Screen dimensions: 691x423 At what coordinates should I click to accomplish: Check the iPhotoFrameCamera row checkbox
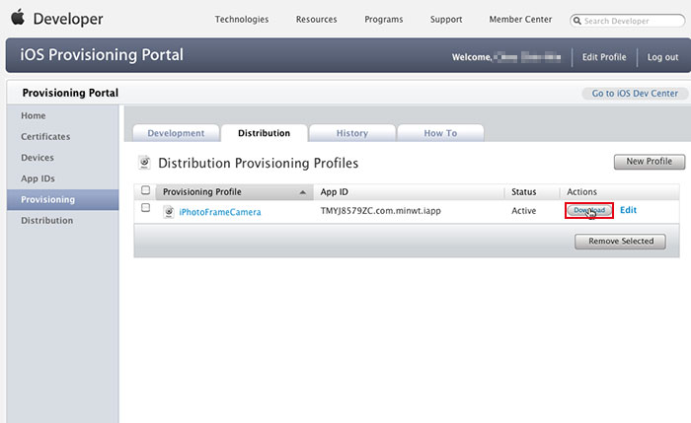(145, 207)
